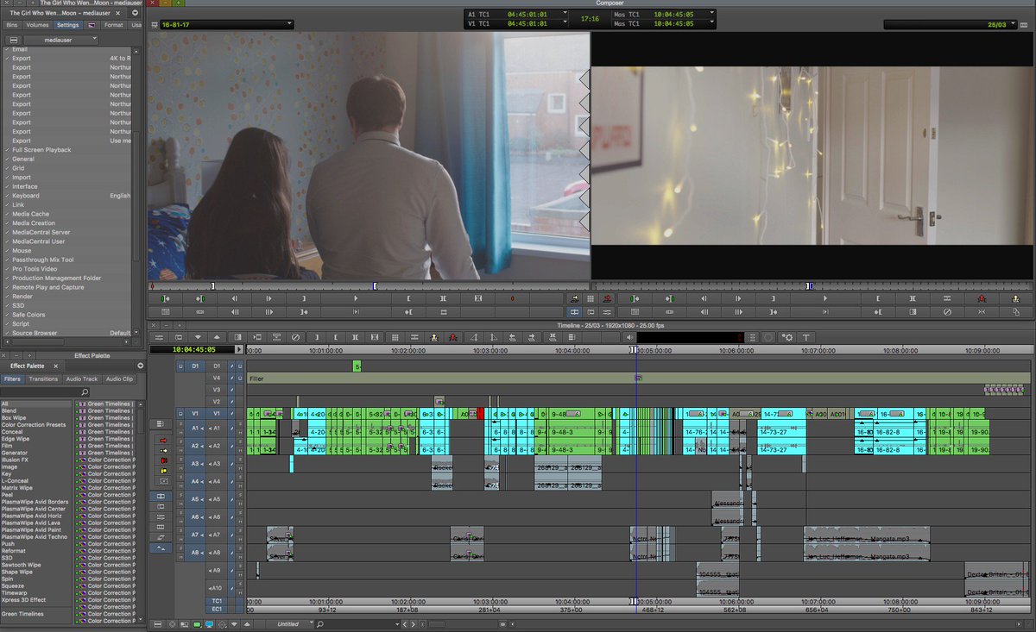Click the playhead position in record monitor bar
This screenshot has width=1036, height=632.
pyautogui.click(x=809, y=285)
